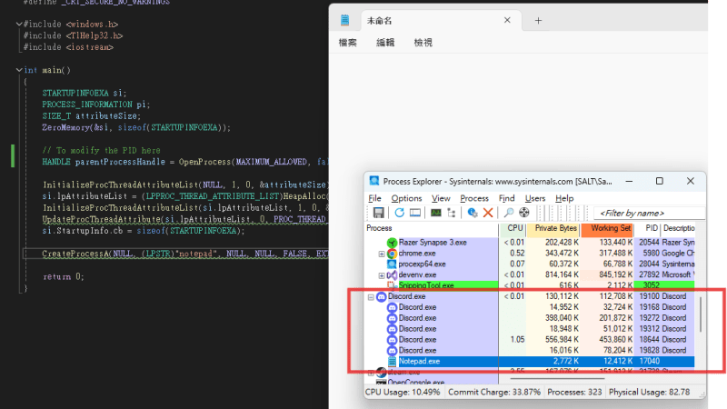727x409 pixels.
Task: Click the Save icon in Process Explorer toolbar
Action: [x=378, y=213]
